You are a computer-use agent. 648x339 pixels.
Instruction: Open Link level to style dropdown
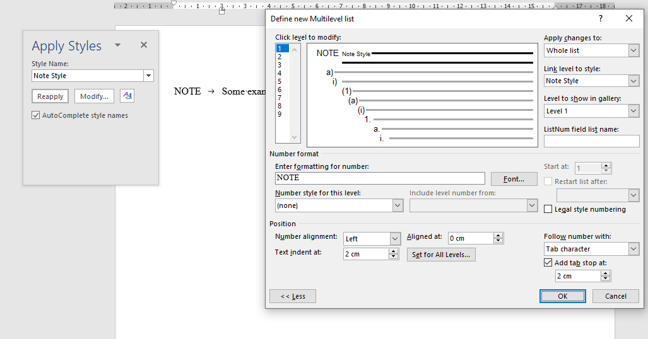634,81
